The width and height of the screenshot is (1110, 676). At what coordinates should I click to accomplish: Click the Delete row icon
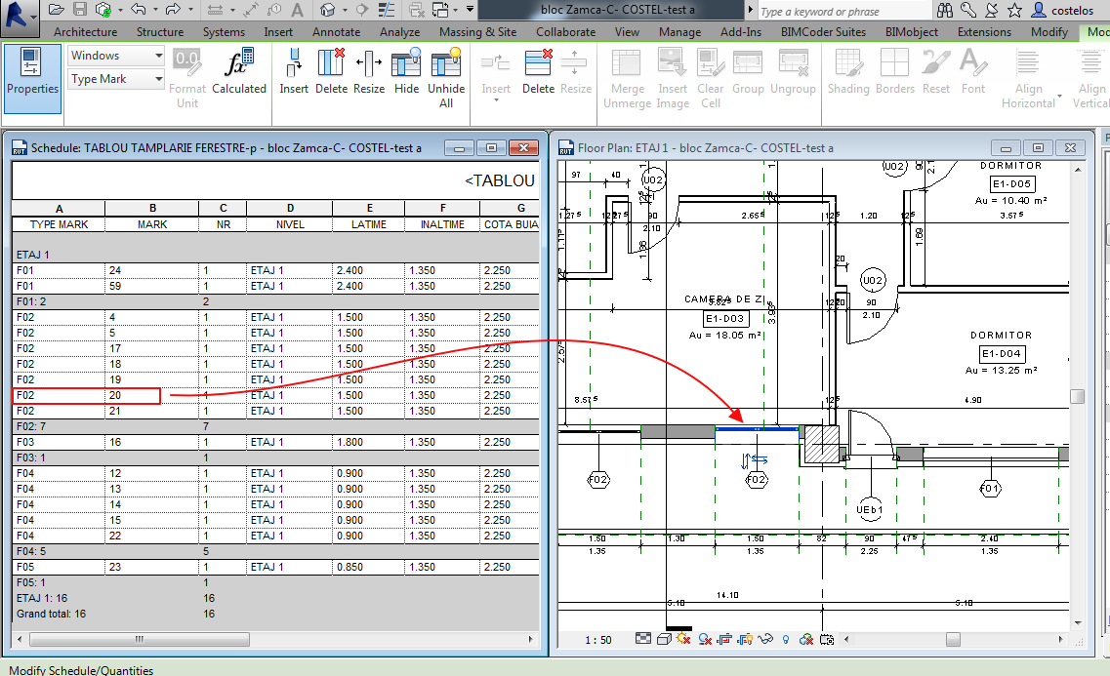(x=538, y=70)
